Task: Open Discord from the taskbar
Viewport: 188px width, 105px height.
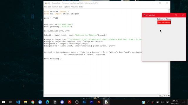Action: tap(62, 102)
